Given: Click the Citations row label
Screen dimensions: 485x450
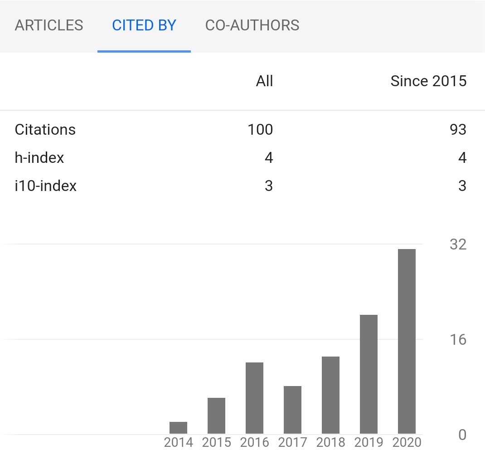Looking at the screenshot, I should [x=45, y=130].
